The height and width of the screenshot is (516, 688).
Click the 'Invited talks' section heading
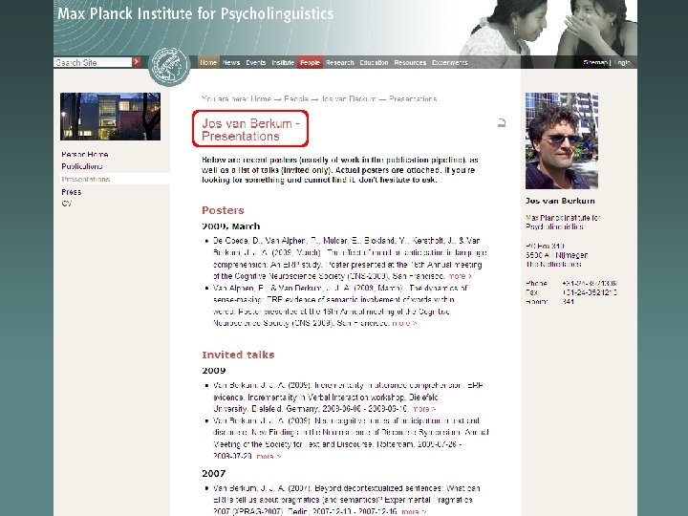(x=238, y=355)
